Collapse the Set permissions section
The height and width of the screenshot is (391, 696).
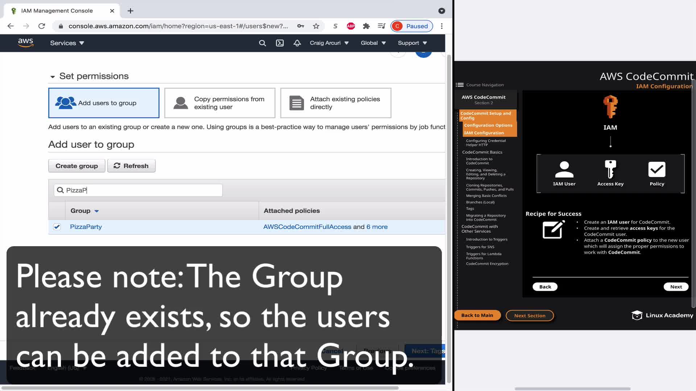53,77
